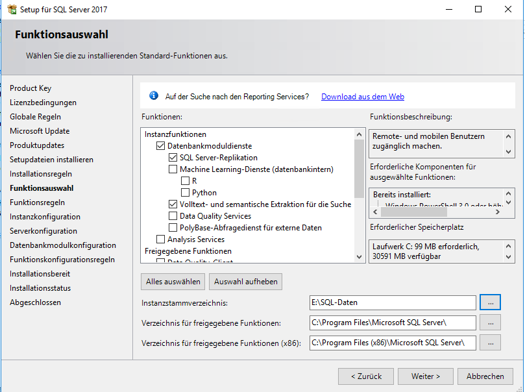Check the Python checkbox
The height and width of the screenshot is (392, 525).
185,193
